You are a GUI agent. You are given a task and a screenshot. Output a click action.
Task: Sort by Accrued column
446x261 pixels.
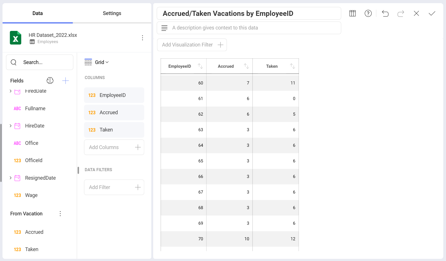click(x=246, y=66)
